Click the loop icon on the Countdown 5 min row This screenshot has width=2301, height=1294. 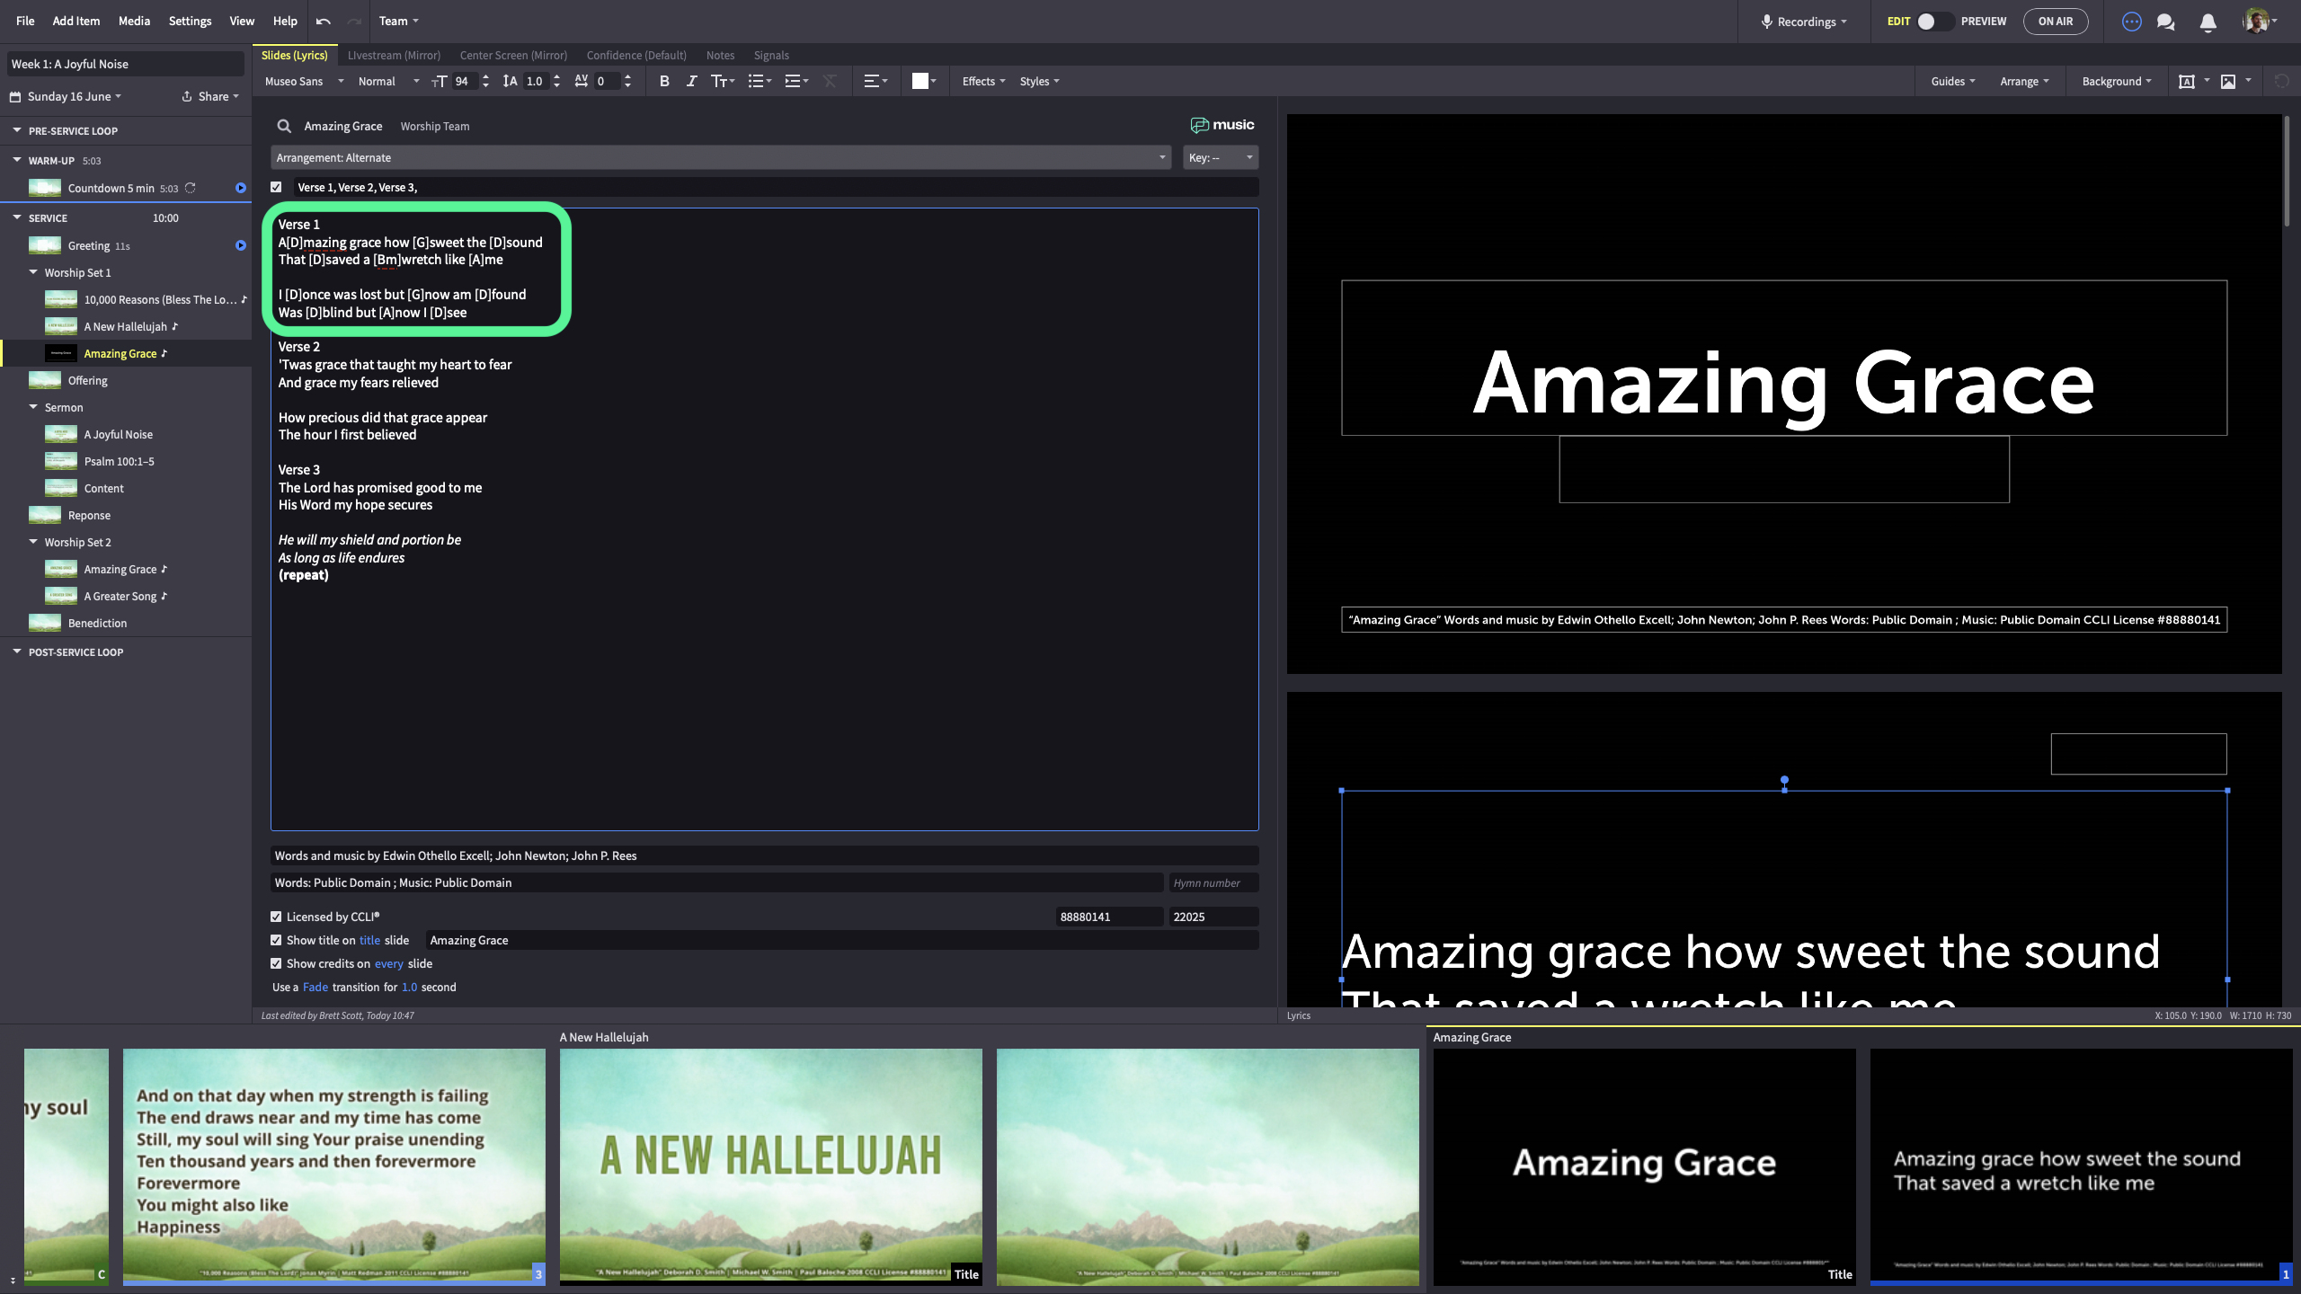point(191,188)
